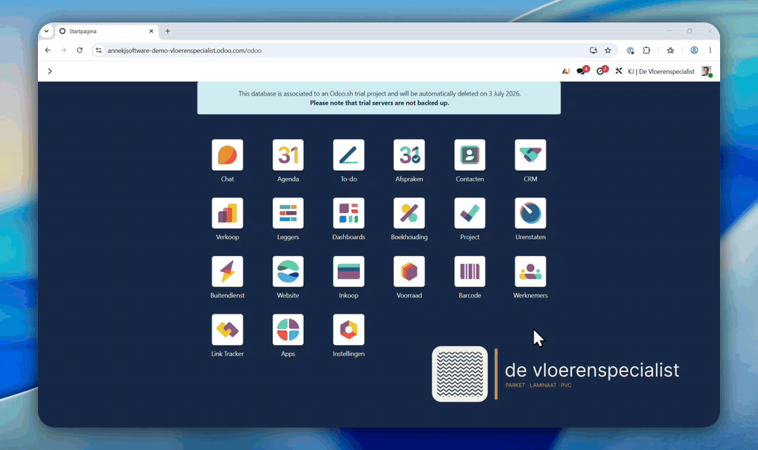Image resolution: width=758 pixels, height=450 pixels.
Task: Launch the Buitendienst app
Action: pos(227,271)
